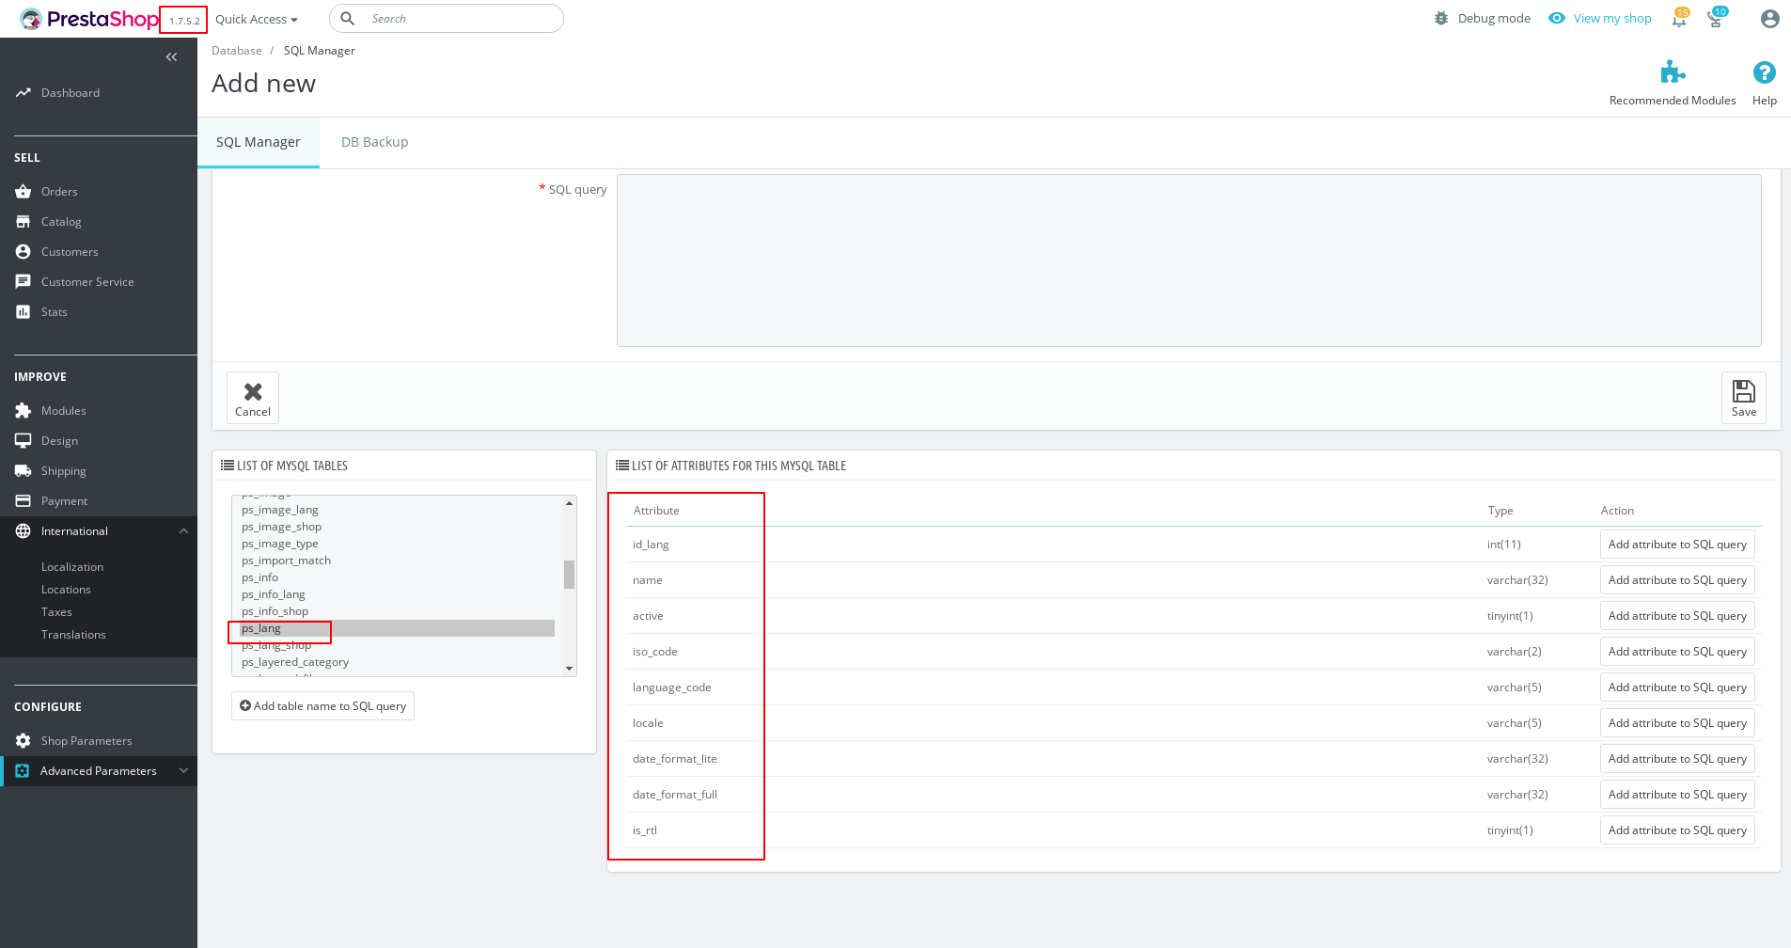This screenshot has width=1791, height=948.
Task: Click the PrestaShop logo
Action: pyautogui.click(x=89, y=19)
